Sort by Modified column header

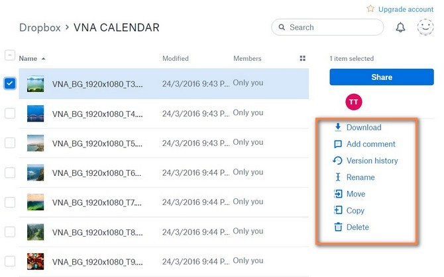[x=176, y=59]
